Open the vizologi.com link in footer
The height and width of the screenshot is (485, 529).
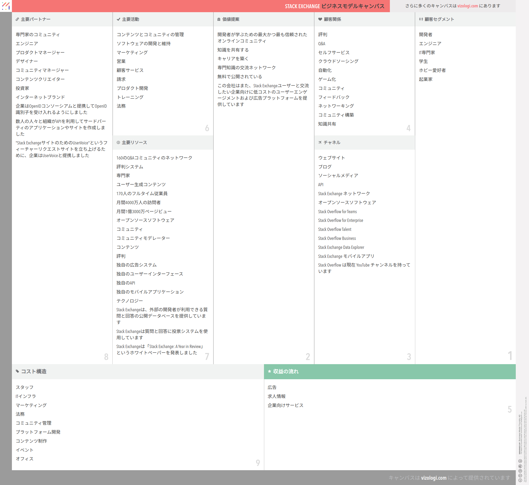point(434,478)
